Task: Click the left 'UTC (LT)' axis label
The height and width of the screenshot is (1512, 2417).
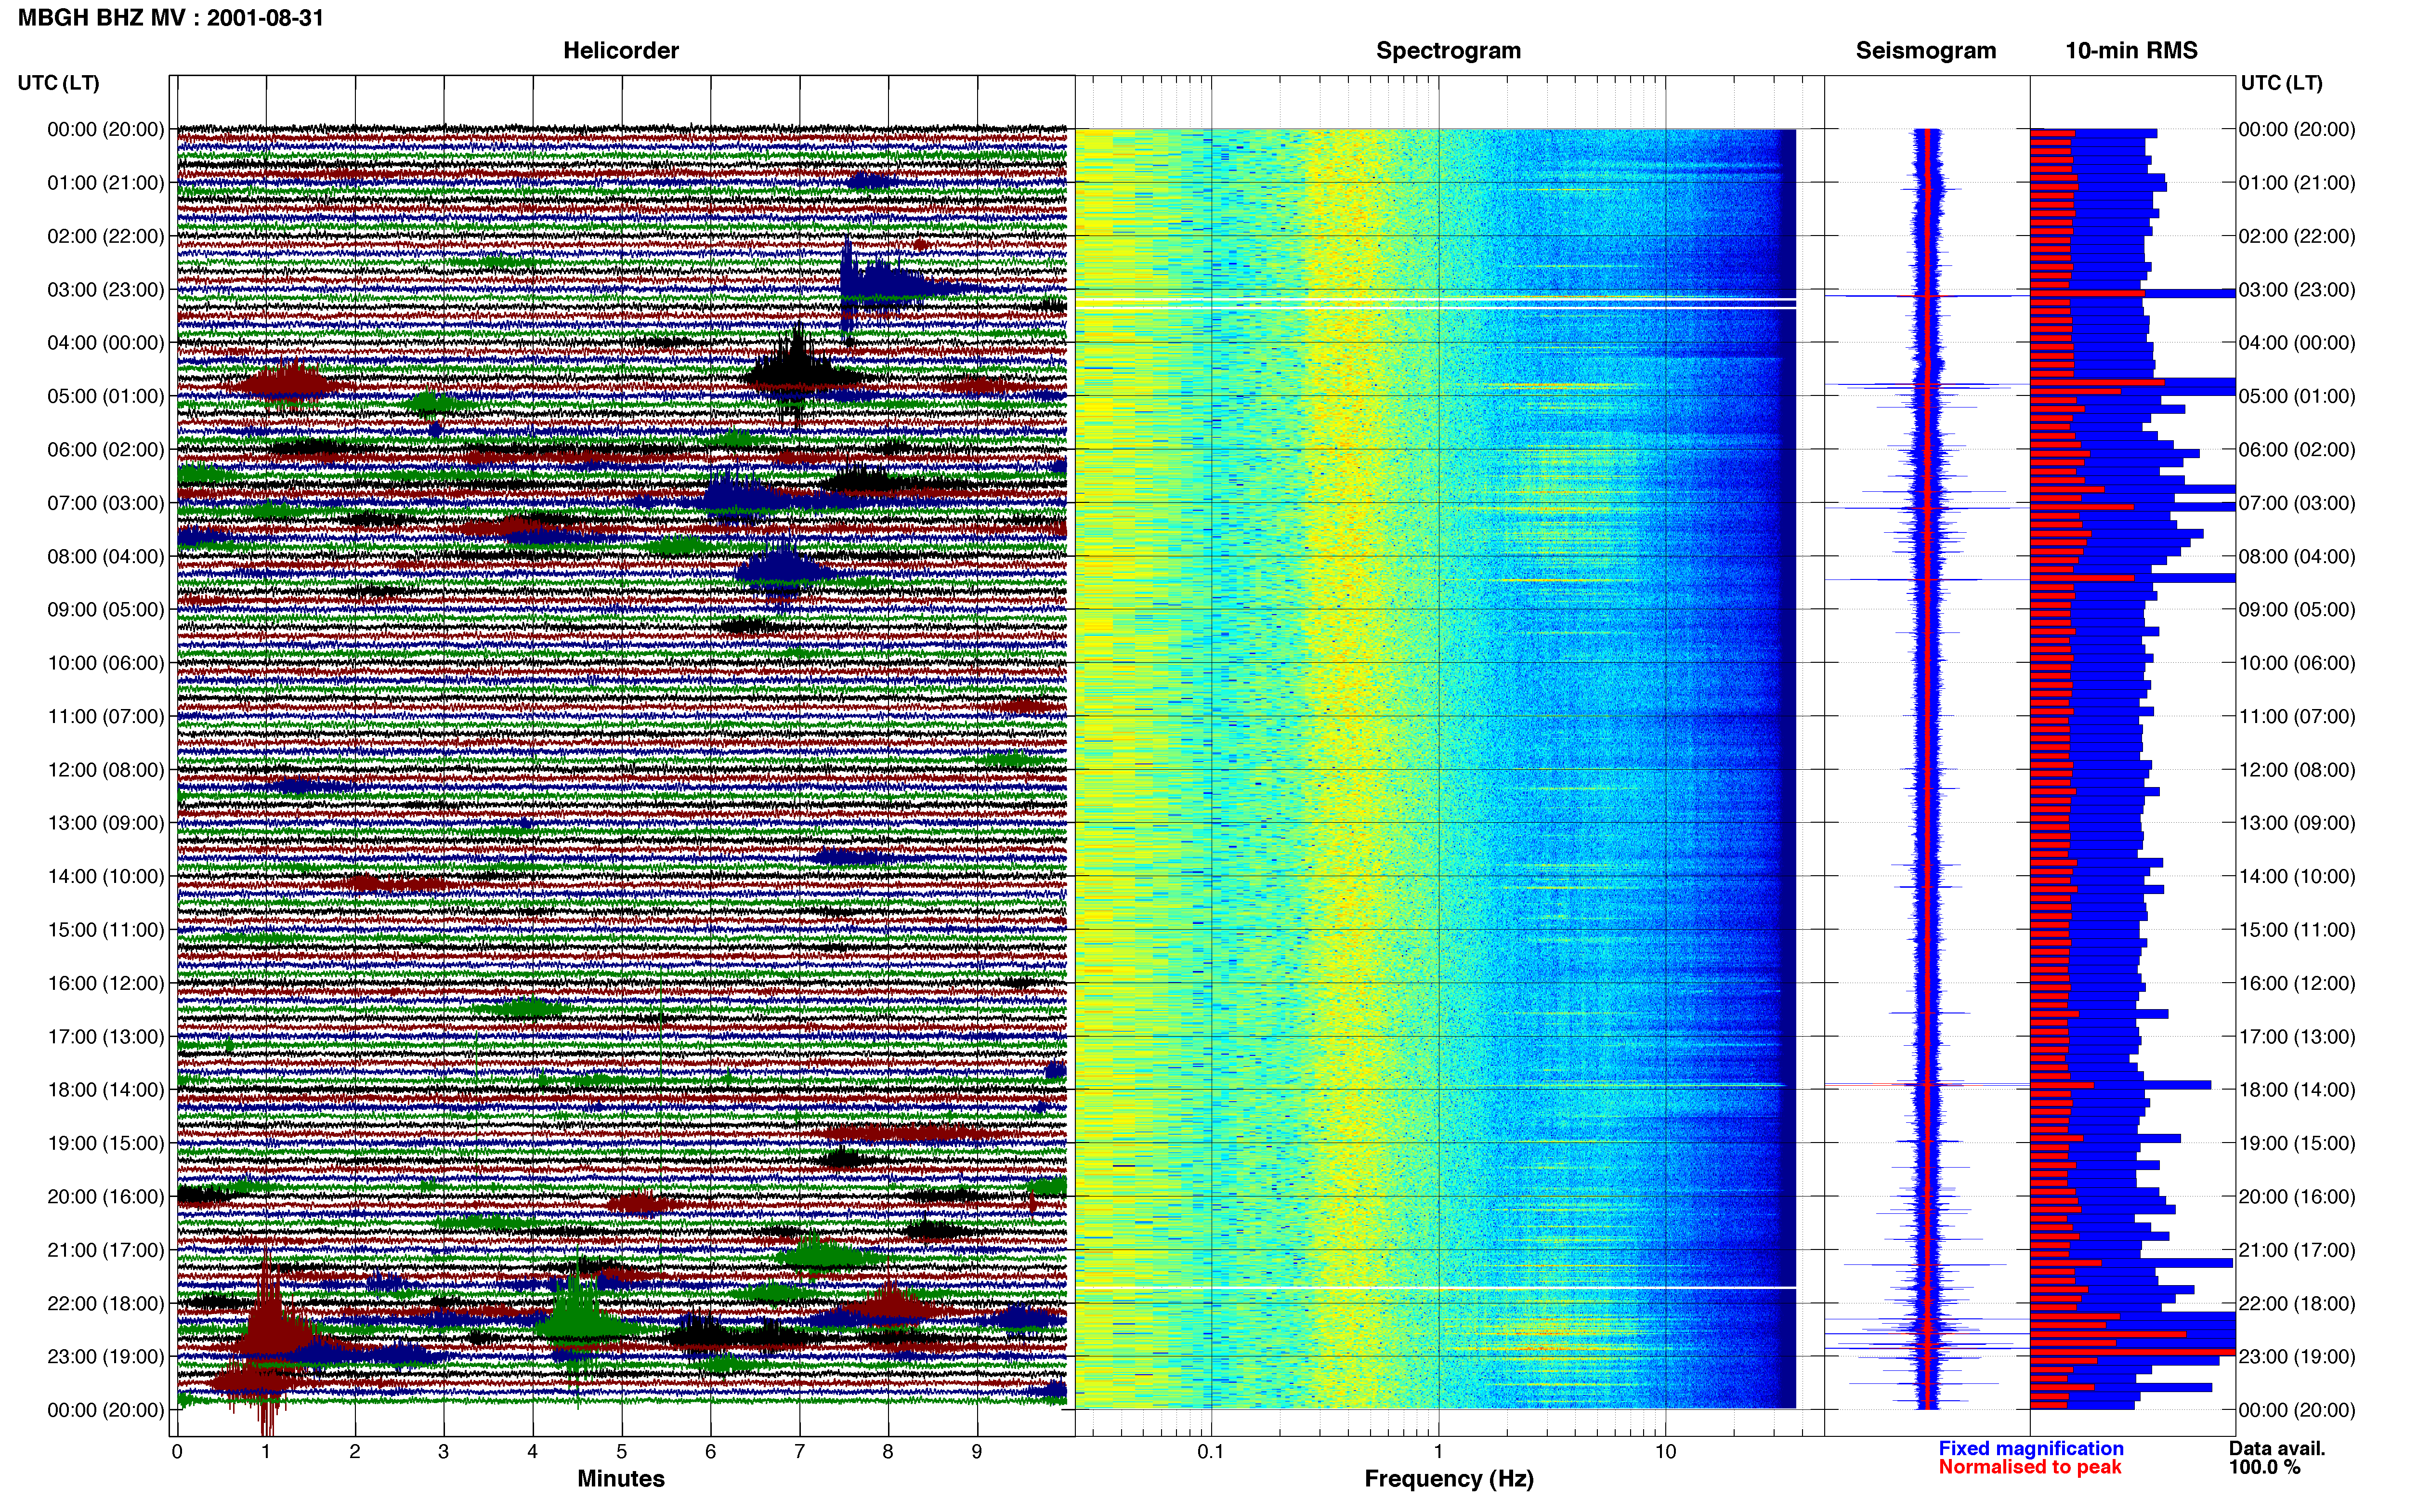Action: [x=59, y=83]
